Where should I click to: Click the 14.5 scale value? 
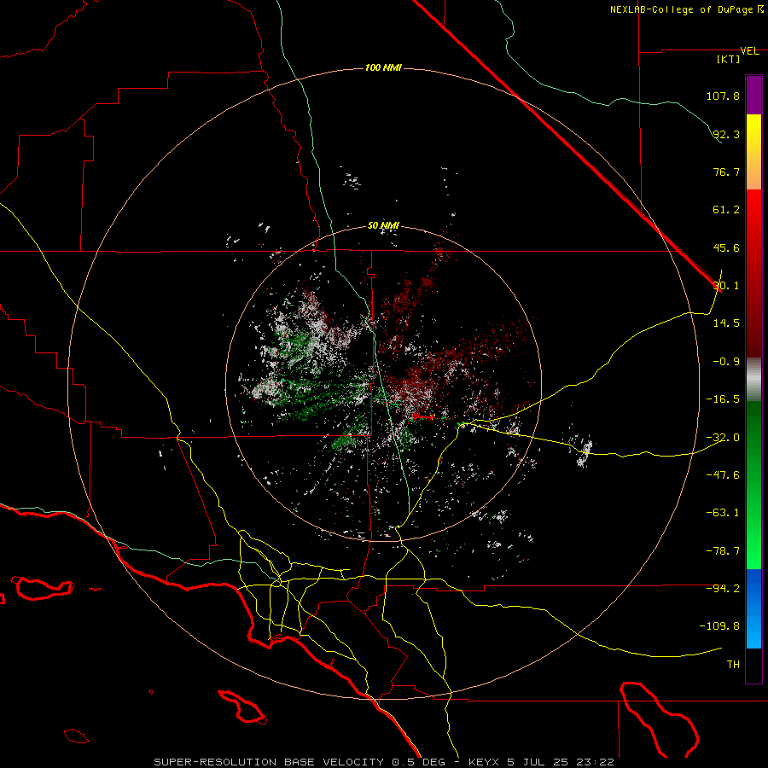pyautogui.click(x=726, y=323)
